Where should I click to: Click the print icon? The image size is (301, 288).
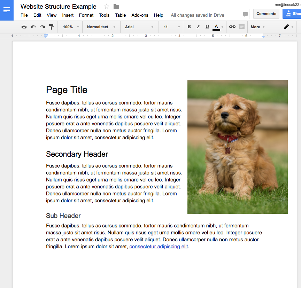click(24, 27)
